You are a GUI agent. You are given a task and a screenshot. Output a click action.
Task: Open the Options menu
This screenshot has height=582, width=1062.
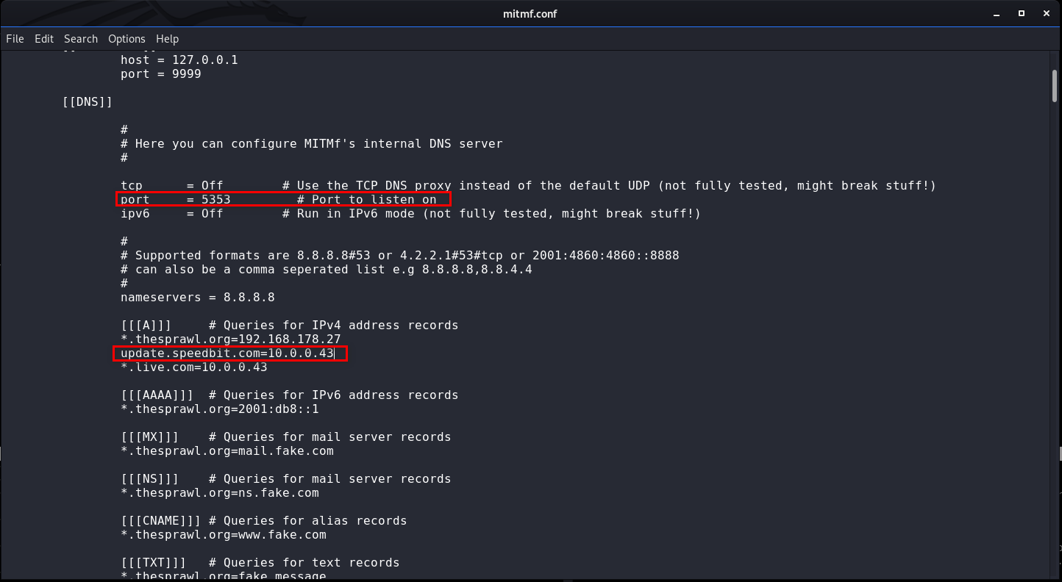(x=126, y=39)
